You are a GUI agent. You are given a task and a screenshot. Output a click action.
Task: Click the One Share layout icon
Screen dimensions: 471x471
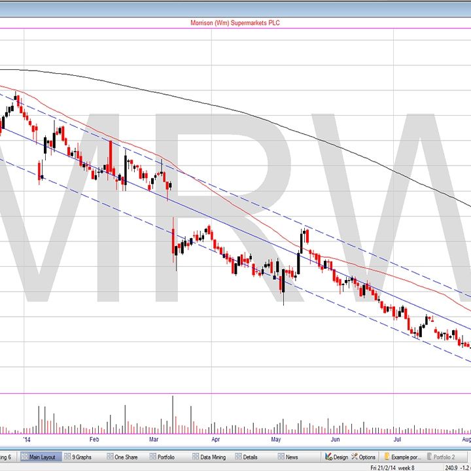[x=110, y=457]
